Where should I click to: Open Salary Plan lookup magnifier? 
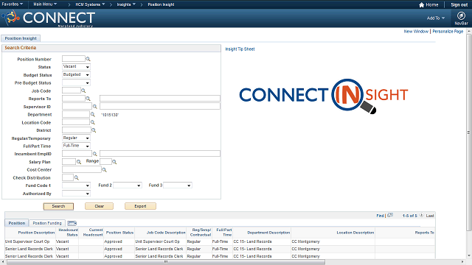tap(79, 162)
